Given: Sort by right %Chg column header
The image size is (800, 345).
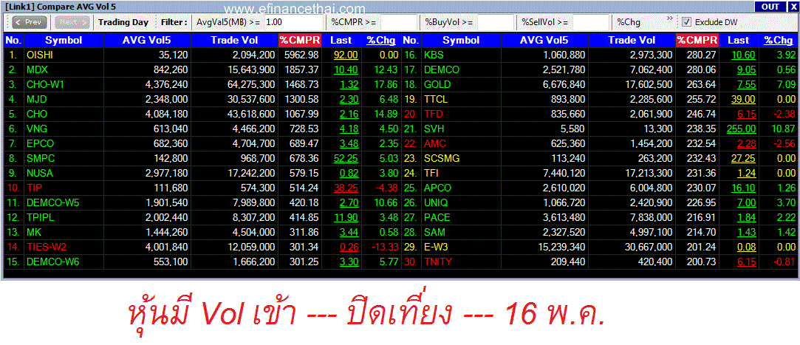Looking at the screenshot, I should click(779, 41).
